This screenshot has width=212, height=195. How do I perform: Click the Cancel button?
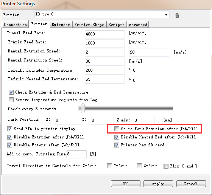coord(191,184)
